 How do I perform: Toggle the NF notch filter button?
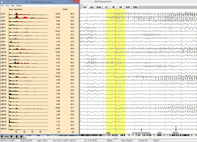[x=121, y=7]
